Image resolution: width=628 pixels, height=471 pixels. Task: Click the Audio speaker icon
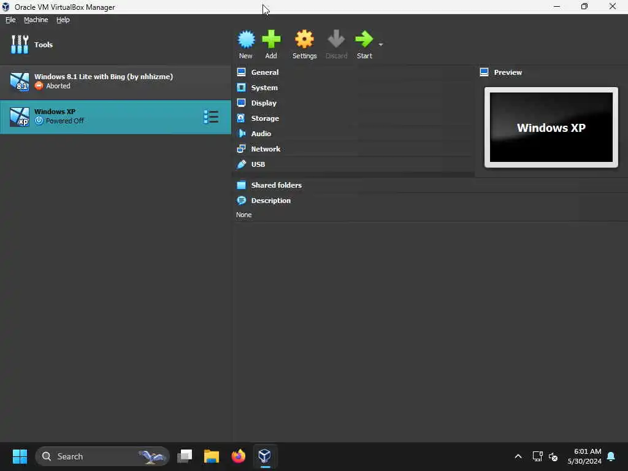[x=241, y=133]
